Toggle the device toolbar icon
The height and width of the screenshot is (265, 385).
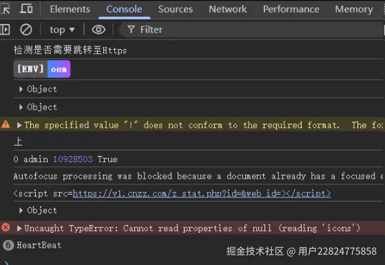tap(26, 8)
